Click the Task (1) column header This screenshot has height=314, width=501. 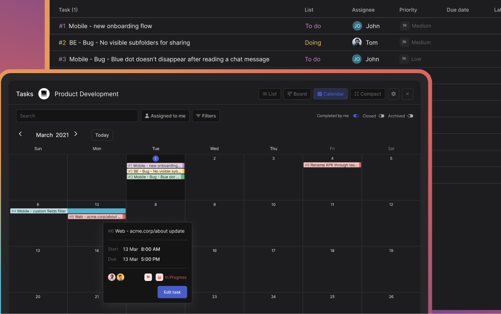coord(68,10)
